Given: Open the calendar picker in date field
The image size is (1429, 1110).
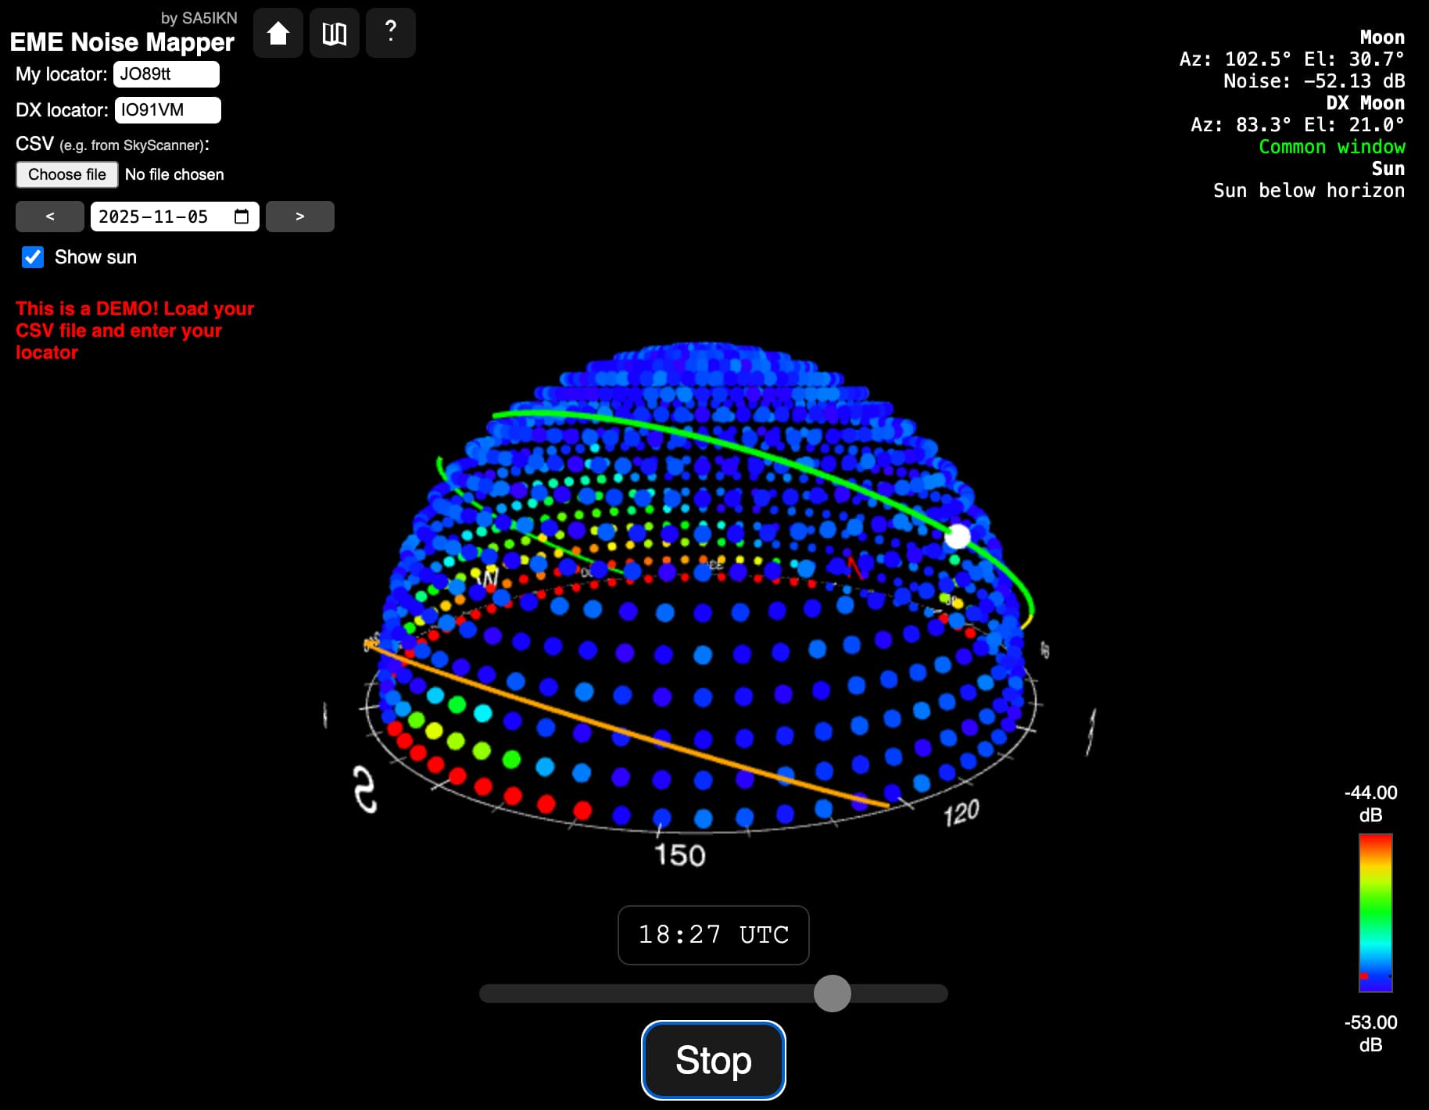Looking at the screenshot, I should tap(242, 217).
